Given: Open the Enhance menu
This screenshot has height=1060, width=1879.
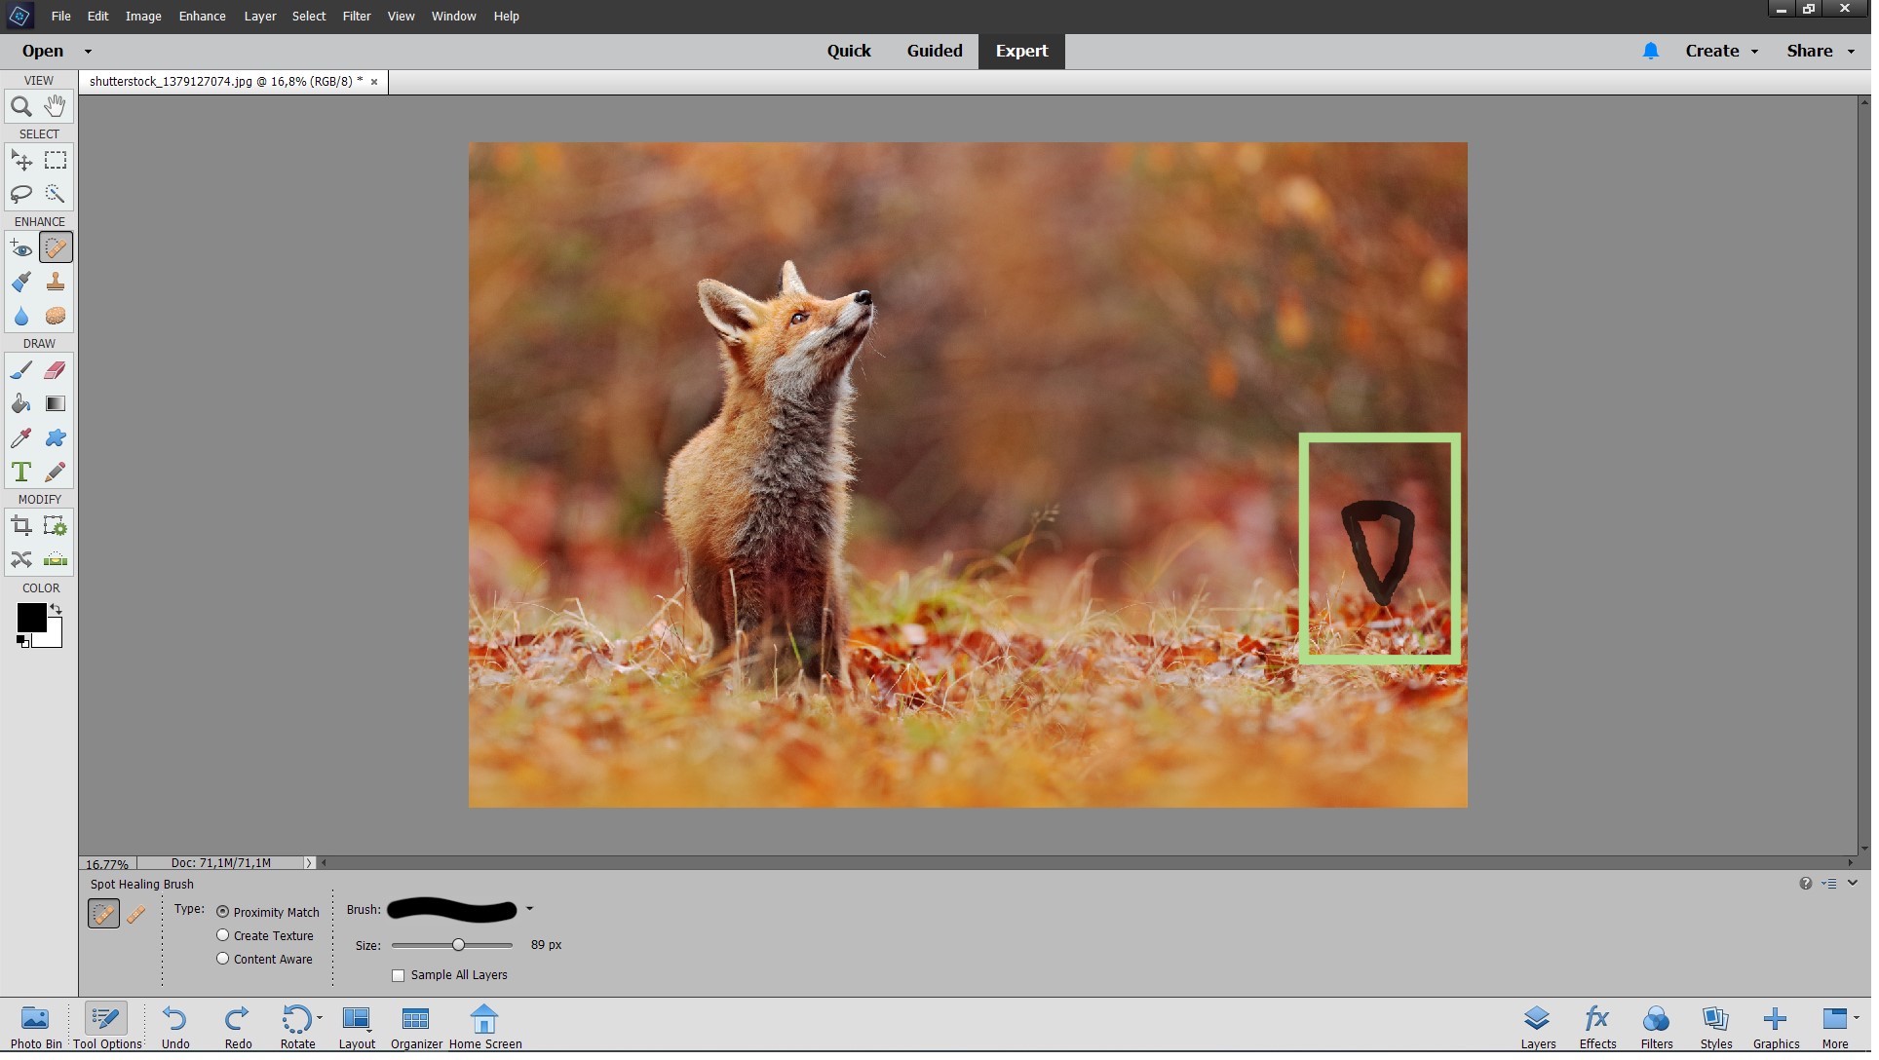Looking at the screenshot, I should (x=201, y=16).
